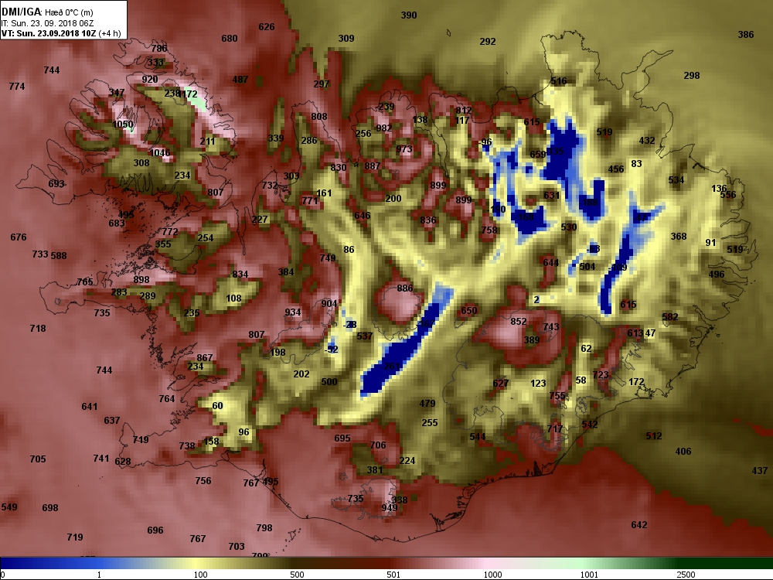Select the '676' value in the western sea
This screenshot has width=773, height=580.
pos(19,237)
